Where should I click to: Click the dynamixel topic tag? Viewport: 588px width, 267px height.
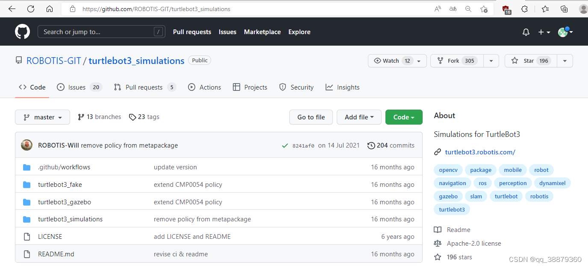coord(553,183)
